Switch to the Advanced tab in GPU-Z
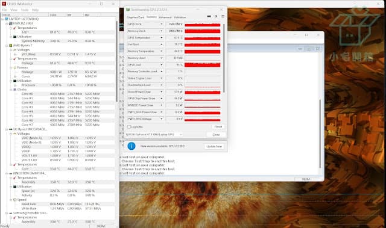This screenshot has height=228, width=386. point(165,17)
